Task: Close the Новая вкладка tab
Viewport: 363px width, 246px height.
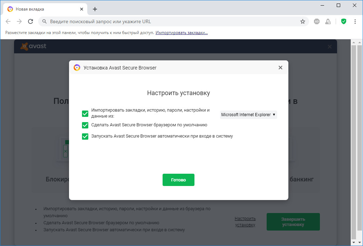Action: [82, 9]
